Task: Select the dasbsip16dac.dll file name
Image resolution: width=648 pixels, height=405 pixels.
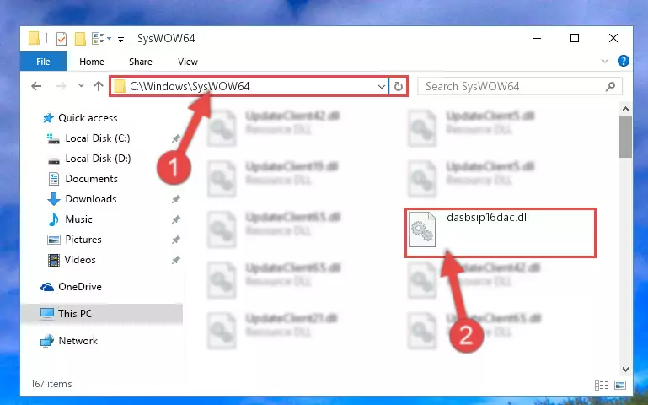Action: pos(488,218)
